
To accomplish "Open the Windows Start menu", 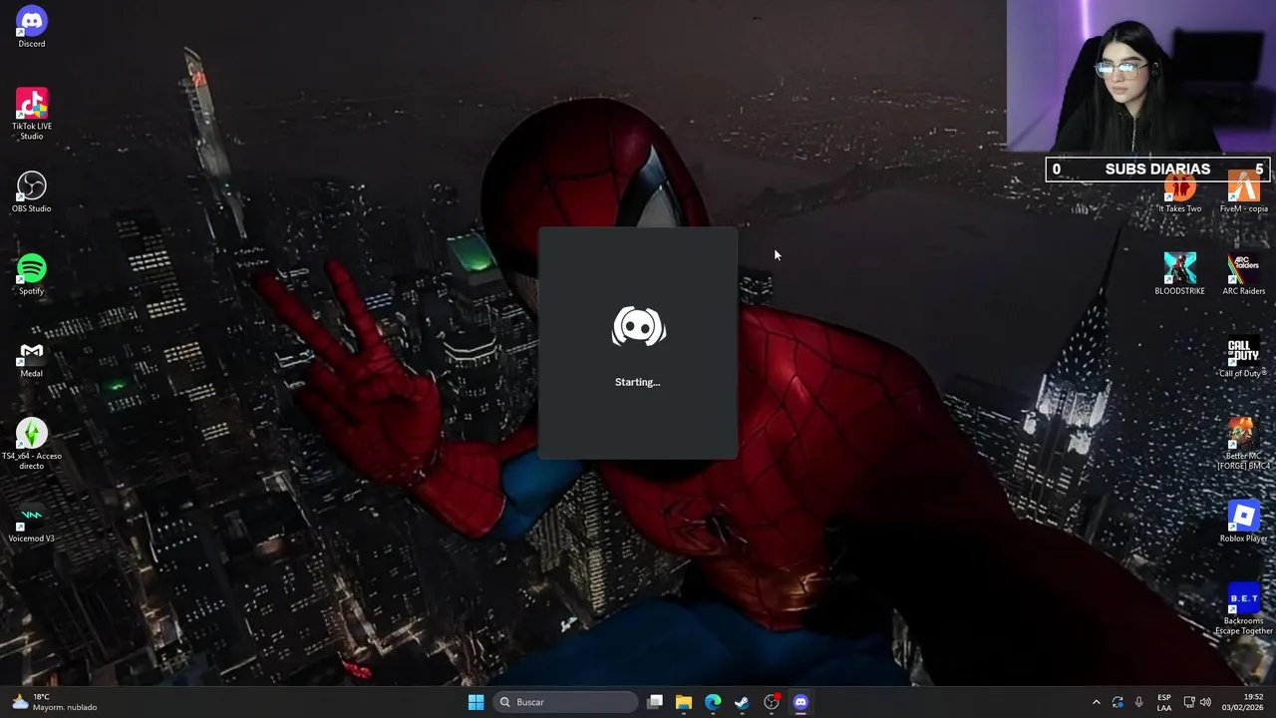I will pos(476,702).
